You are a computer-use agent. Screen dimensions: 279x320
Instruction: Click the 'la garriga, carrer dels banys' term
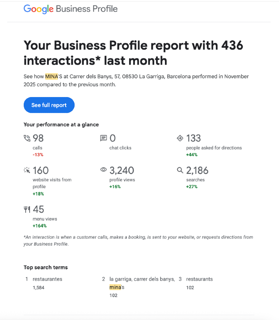142,279
